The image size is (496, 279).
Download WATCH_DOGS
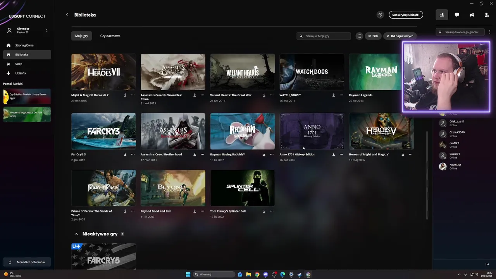(333, 95)
